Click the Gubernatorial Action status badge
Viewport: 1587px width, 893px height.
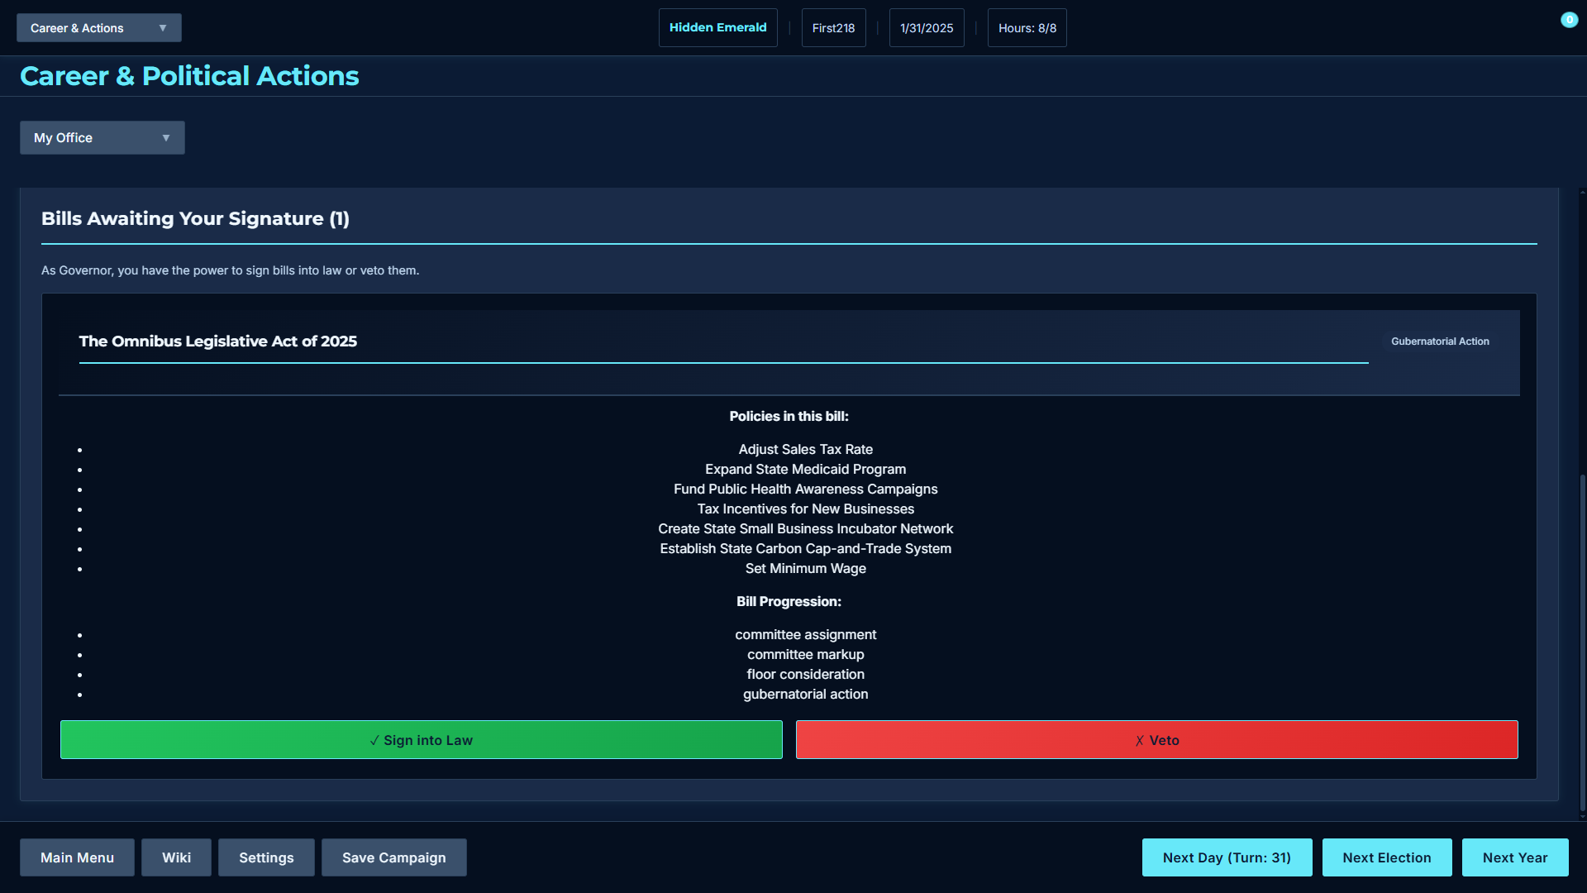(1439, 341)
